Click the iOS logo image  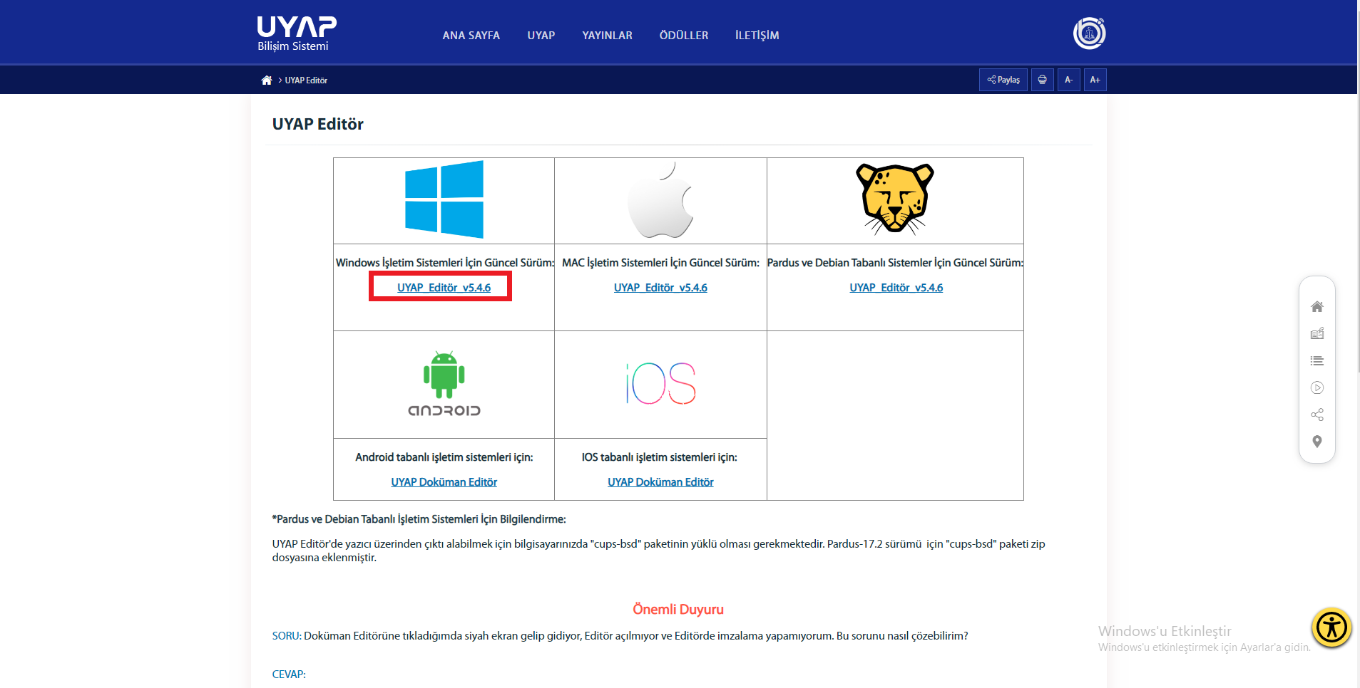coord(660,383)
